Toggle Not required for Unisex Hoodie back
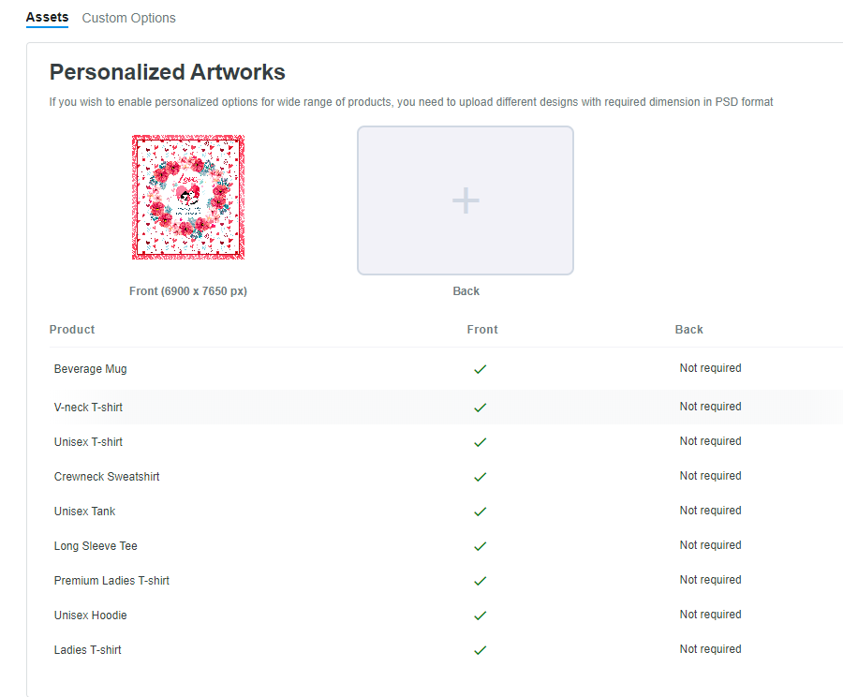 click(x=710, y=615)
